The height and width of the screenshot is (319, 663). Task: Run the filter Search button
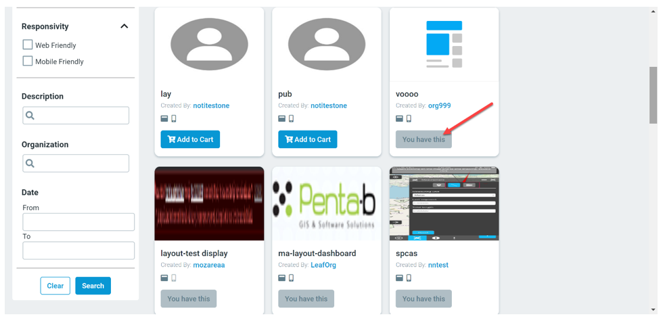coord(93,286)
